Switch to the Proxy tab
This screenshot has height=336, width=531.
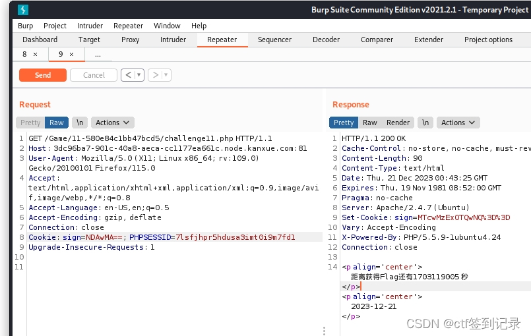tap(131, 40)
